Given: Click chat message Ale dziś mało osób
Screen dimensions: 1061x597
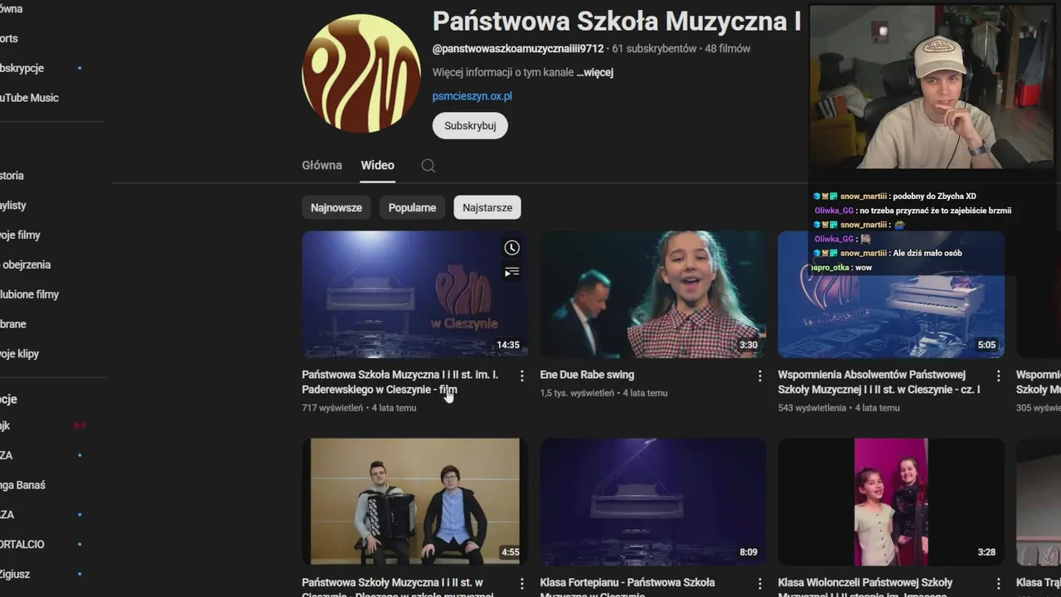Looking at the screenshot, I should click(x=928, y=253).
